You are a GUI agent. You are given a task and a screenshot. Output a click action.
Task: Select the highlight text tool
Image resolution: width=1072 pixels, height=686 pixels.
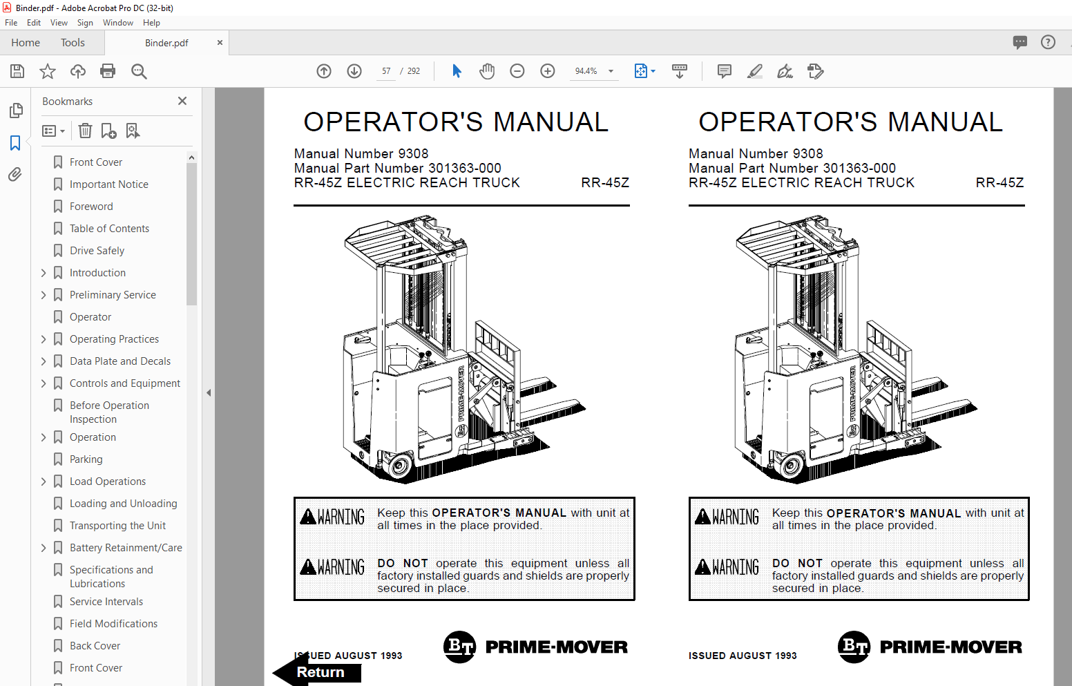(x=755, y=71)
